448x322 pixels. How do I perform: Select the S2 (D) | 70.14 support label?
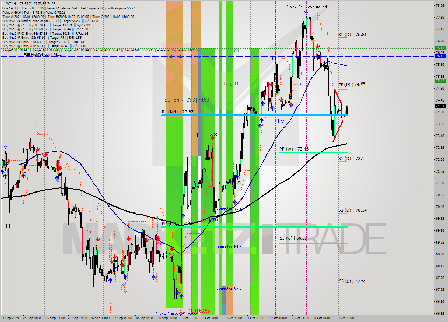click(x=352, y=210)
